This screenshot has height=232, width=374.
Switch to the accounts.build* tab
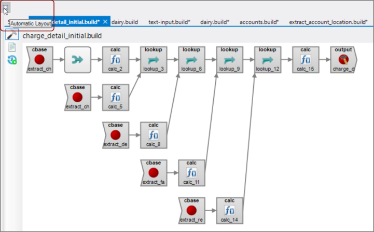point(259,22)
